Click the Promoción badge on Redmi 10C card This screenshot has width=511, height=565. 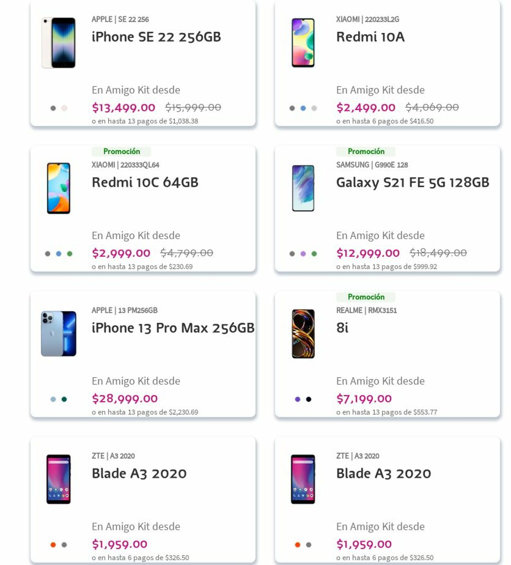121,152
